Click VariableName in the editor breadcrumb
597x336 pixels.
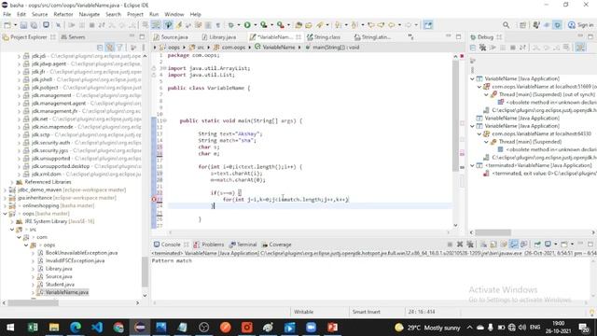(275, 48)
